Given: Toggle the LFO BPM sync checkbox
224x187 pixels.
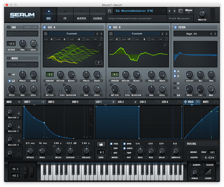Looking at the screenshot, I should tap(124, 144).
